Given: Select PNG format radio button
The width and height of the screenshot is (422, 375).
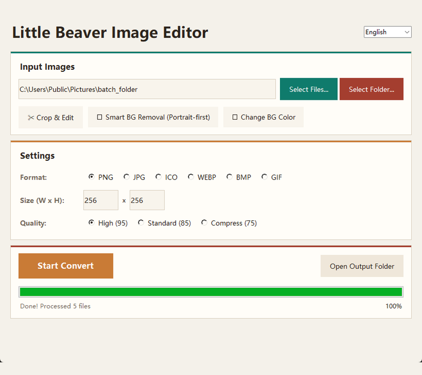Looking at the screenshot, I should [91, 177].
